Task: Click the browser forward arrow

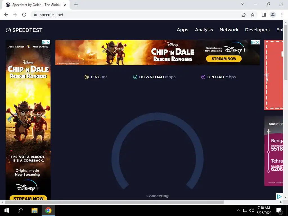Action: click(15, 15)
